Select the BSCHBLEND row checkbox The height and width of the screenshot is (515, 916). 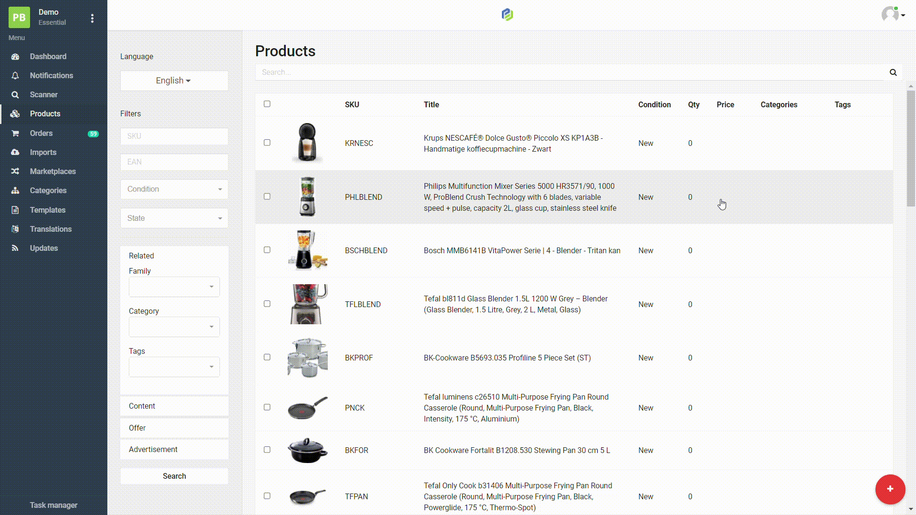click(x=267, y=250)
